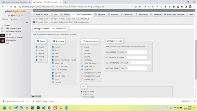
Task: Click the Marcar todos link
Action: (61, 29)
